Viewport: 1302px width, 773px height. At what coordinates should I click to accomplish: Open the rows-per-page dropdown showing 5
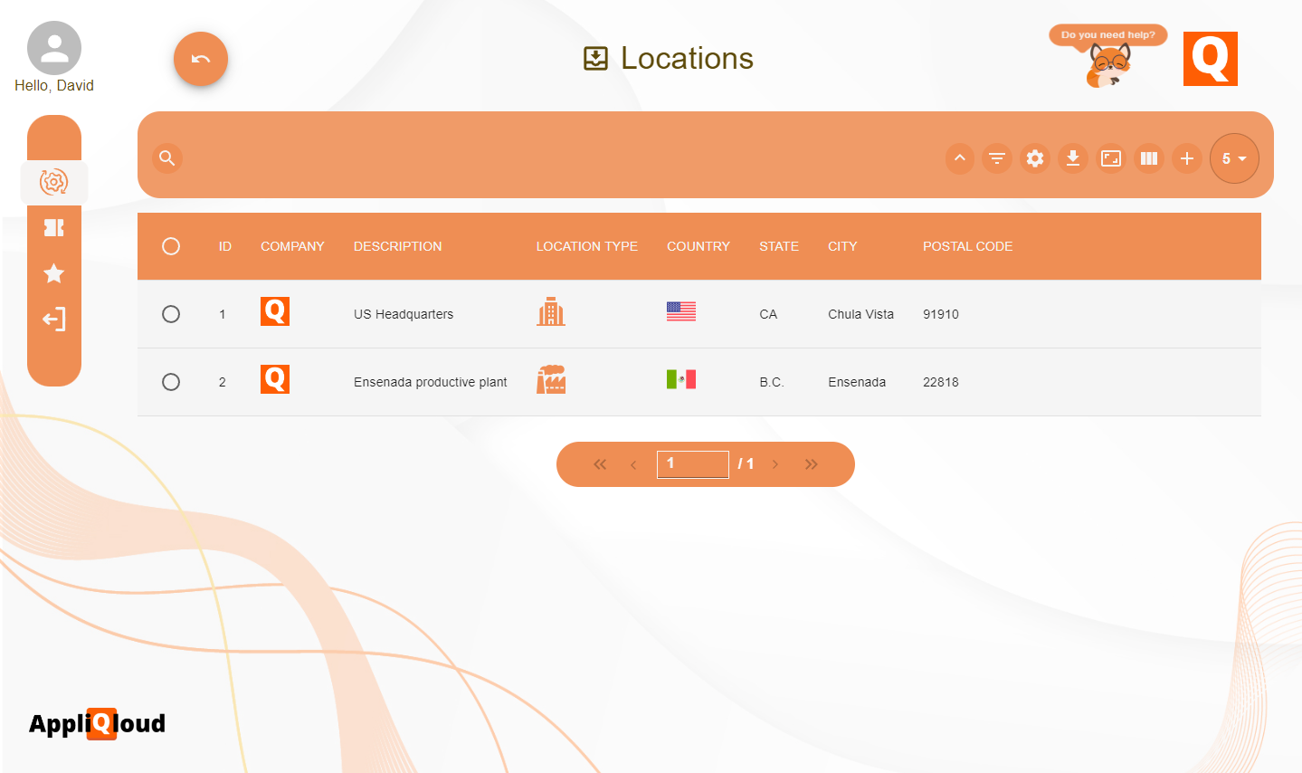(1234, 158)
